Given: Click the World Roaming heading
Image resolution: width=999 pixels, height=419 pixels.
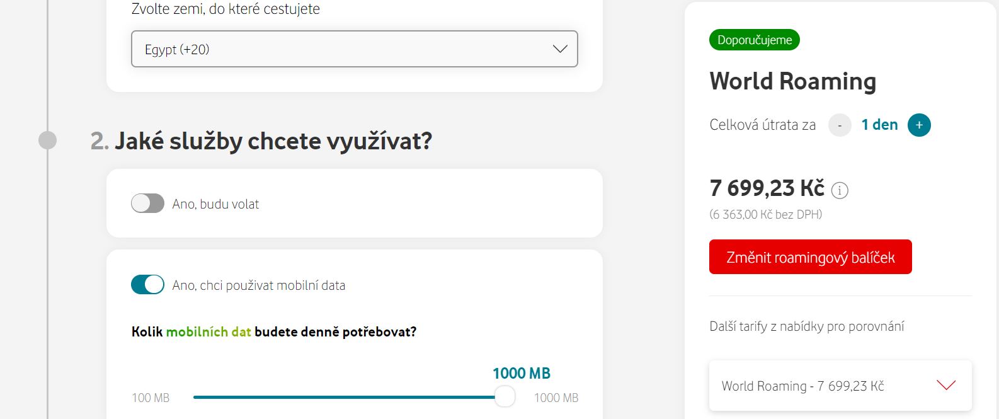Looking at the screenshot, I should (793, 82).
